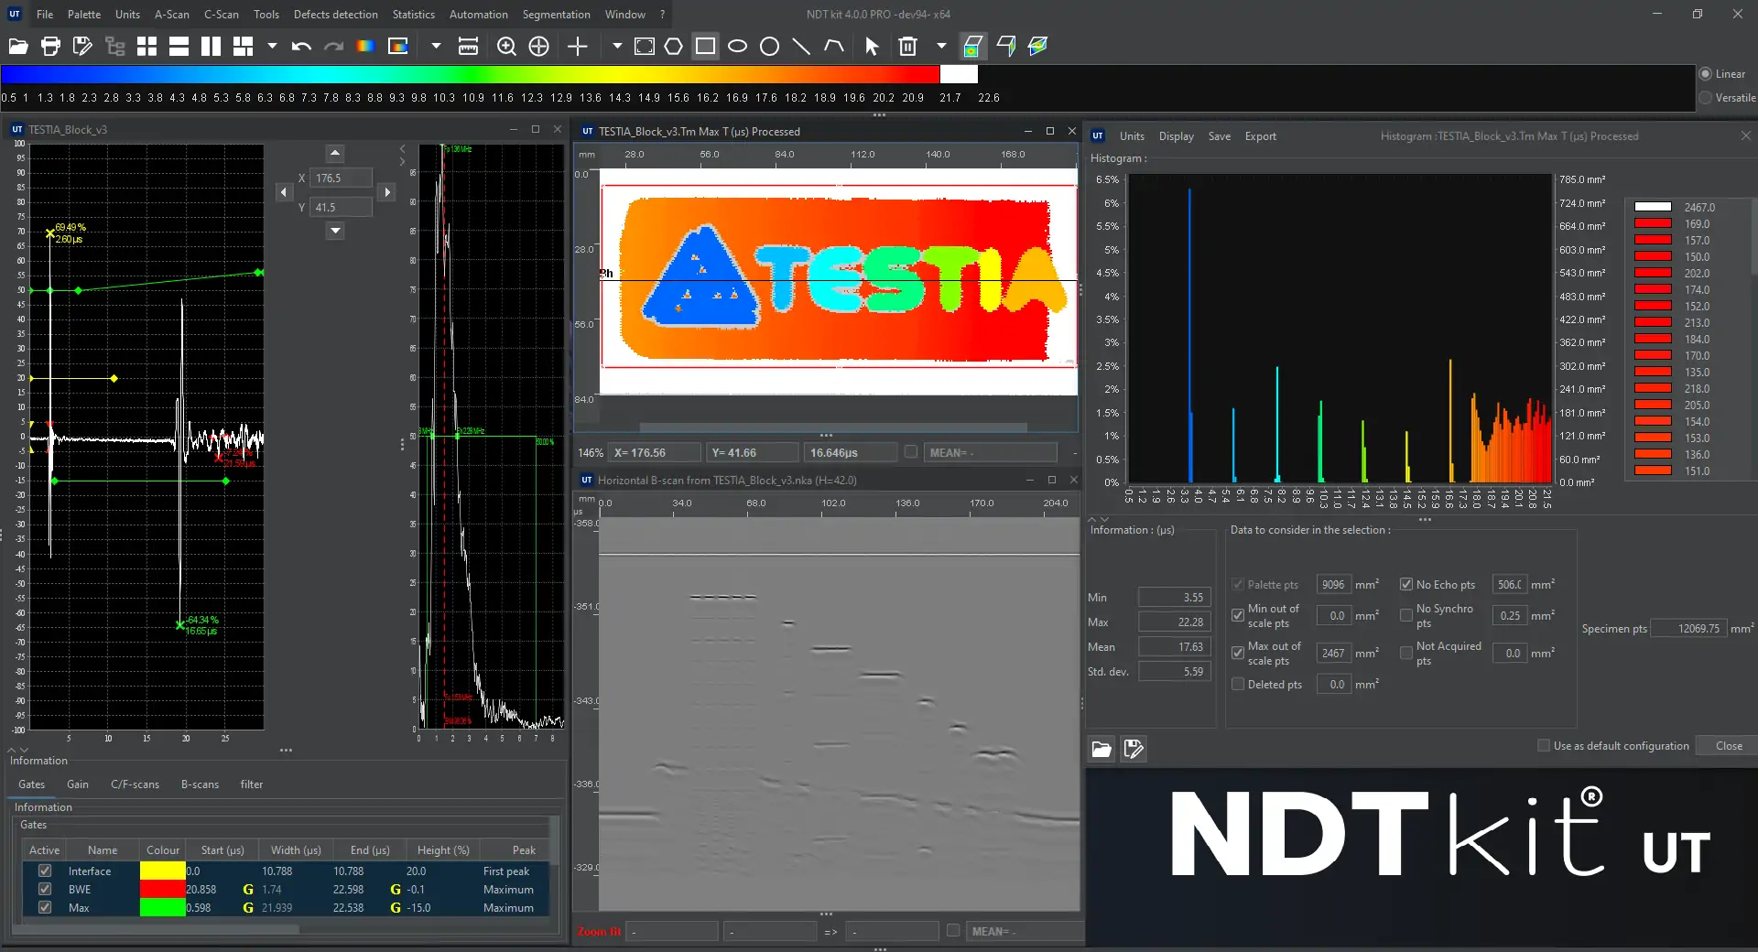Screen dimensions: 1758x952
Task: Open the C-Scan menu
Action: coord(221,15)
